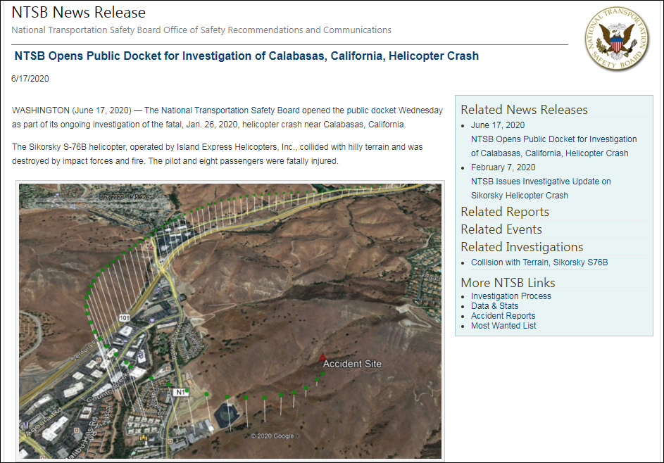The height and width of the screenshot is (463, 664).
Task: Expand the Related Events section heading
Action: click(x=501, y=229)
